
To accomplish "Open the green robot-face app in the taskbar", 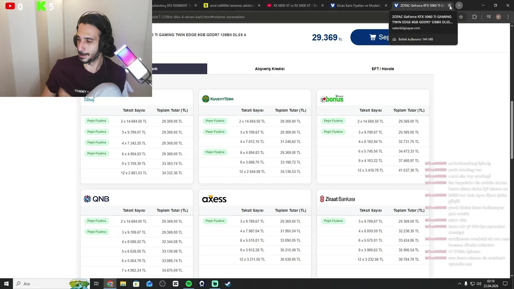I will point(215,284).
